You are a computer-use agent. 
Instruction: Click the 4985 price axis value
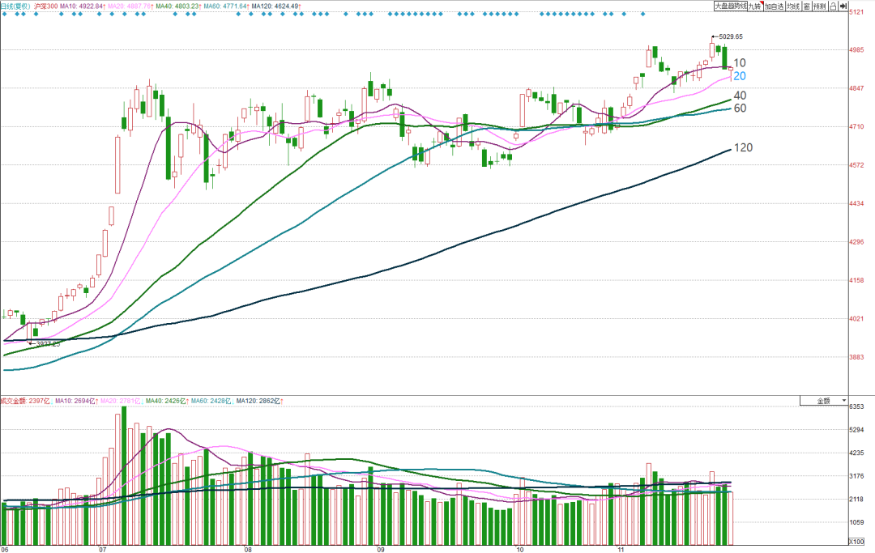pos(856,49)
